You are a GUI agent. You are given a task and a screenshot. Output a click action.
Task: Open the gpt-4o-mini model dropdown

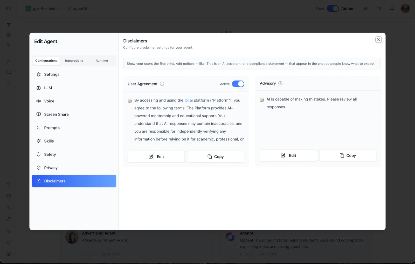tap(43, 9)
